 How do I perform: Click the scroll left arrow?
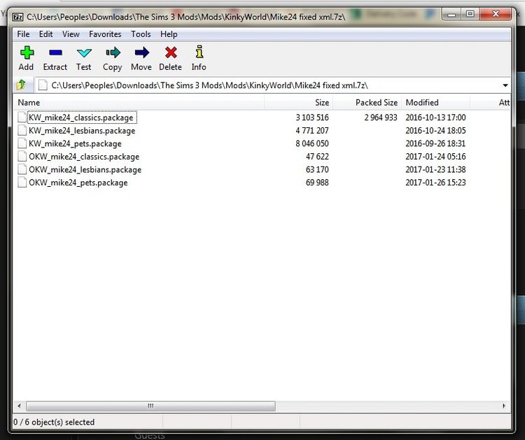pos(19,406)
